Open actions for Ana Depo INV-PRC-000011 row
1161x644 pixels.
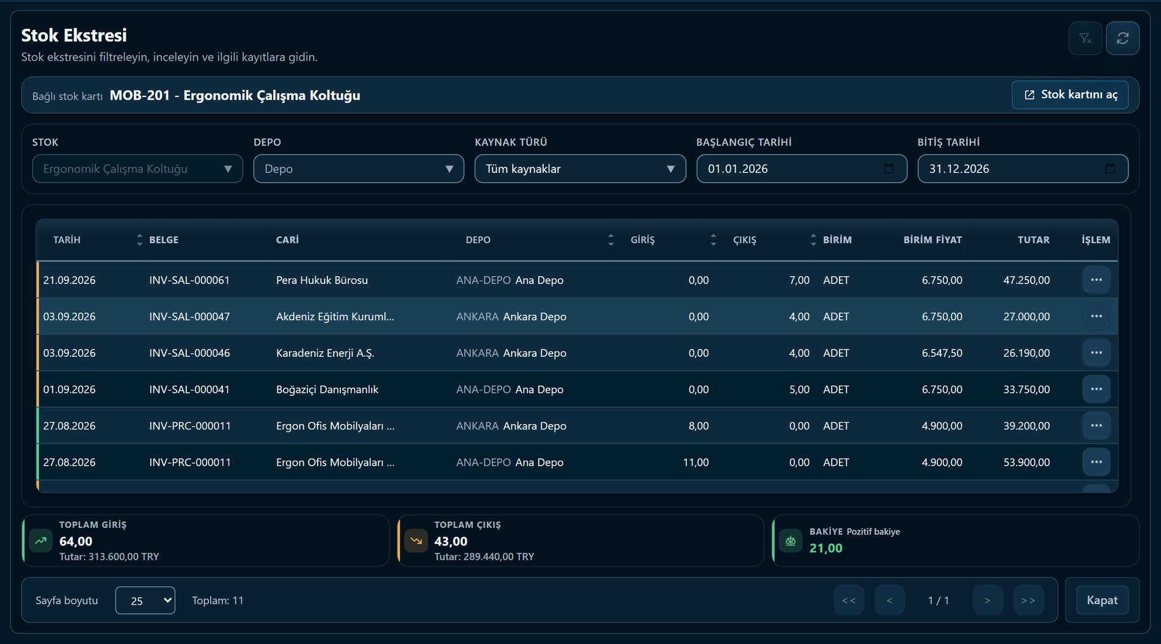[x=1096, y=462]
